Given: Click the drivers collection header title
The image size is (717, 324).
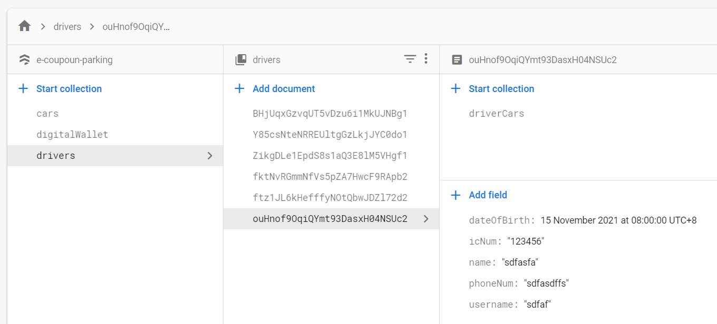Looking at the screenshot, I should coord(267,60).
